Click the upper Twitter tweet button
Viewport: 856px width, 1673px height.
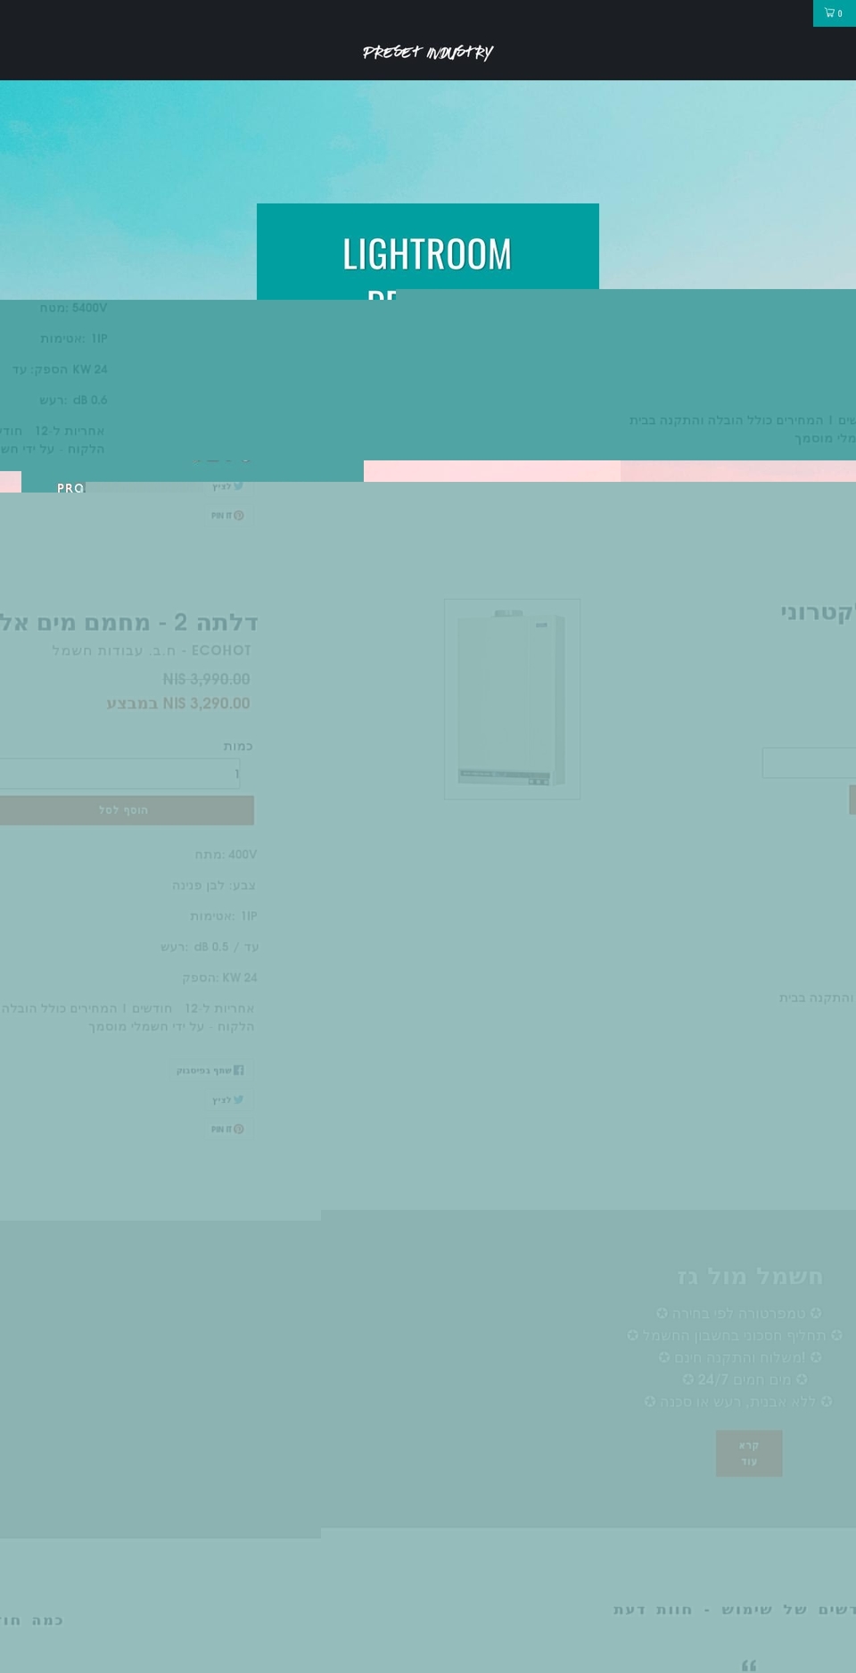pos(227,486)
